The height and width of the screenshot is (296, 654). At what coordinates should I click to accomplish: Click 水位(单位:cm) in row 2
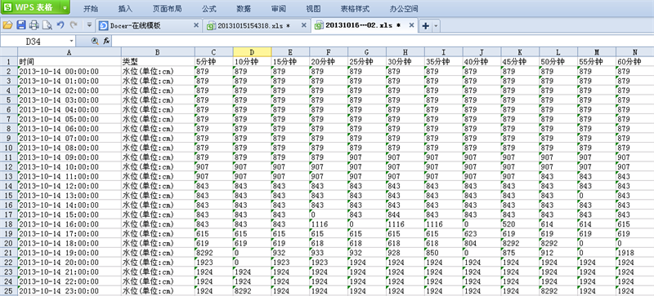point(158,71)
